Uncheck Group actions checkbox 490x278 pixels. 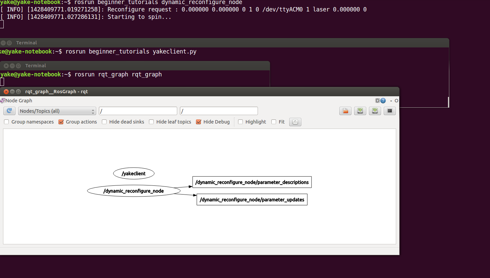61,122
